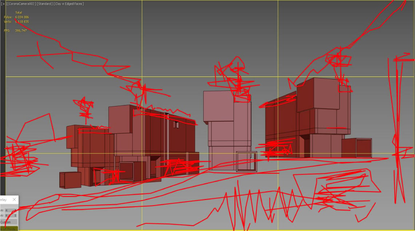Click the Polys: label in viewport statistics
The image size is (415, 231).
8,17
